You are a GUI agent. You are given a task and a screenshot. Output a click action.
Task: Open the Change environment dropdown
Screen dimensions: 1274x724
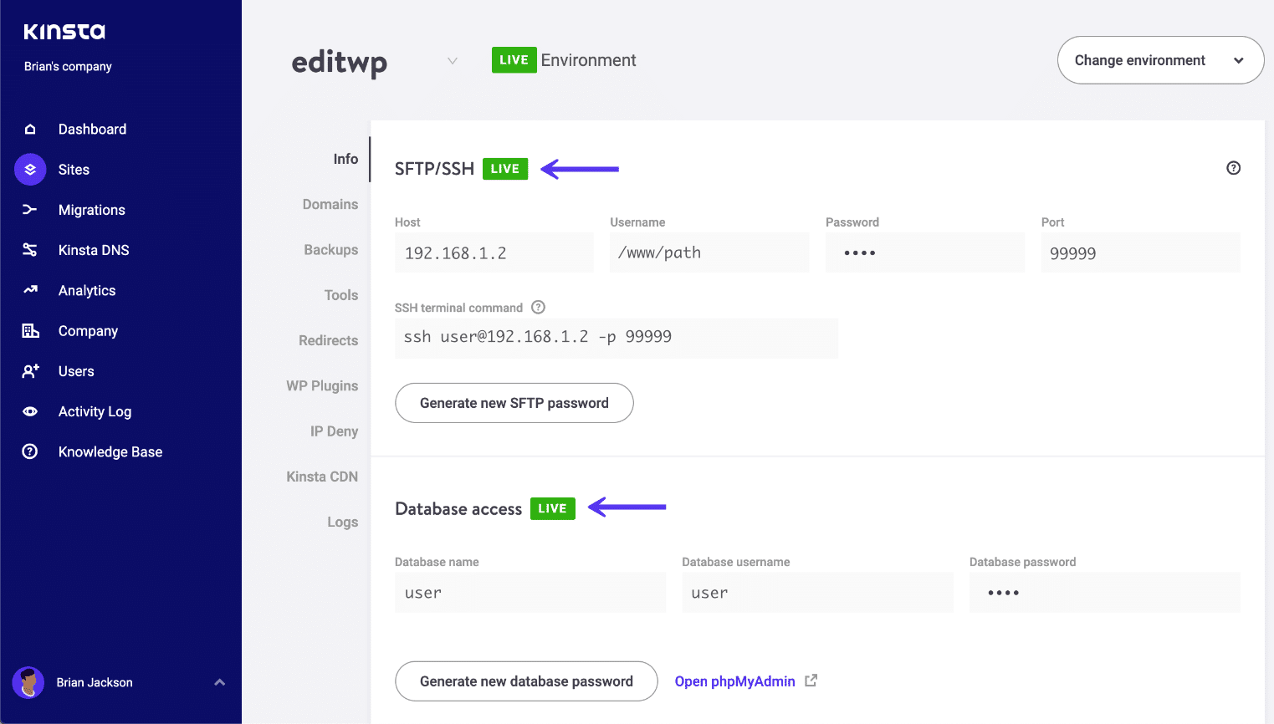(x=1159, y=60)
